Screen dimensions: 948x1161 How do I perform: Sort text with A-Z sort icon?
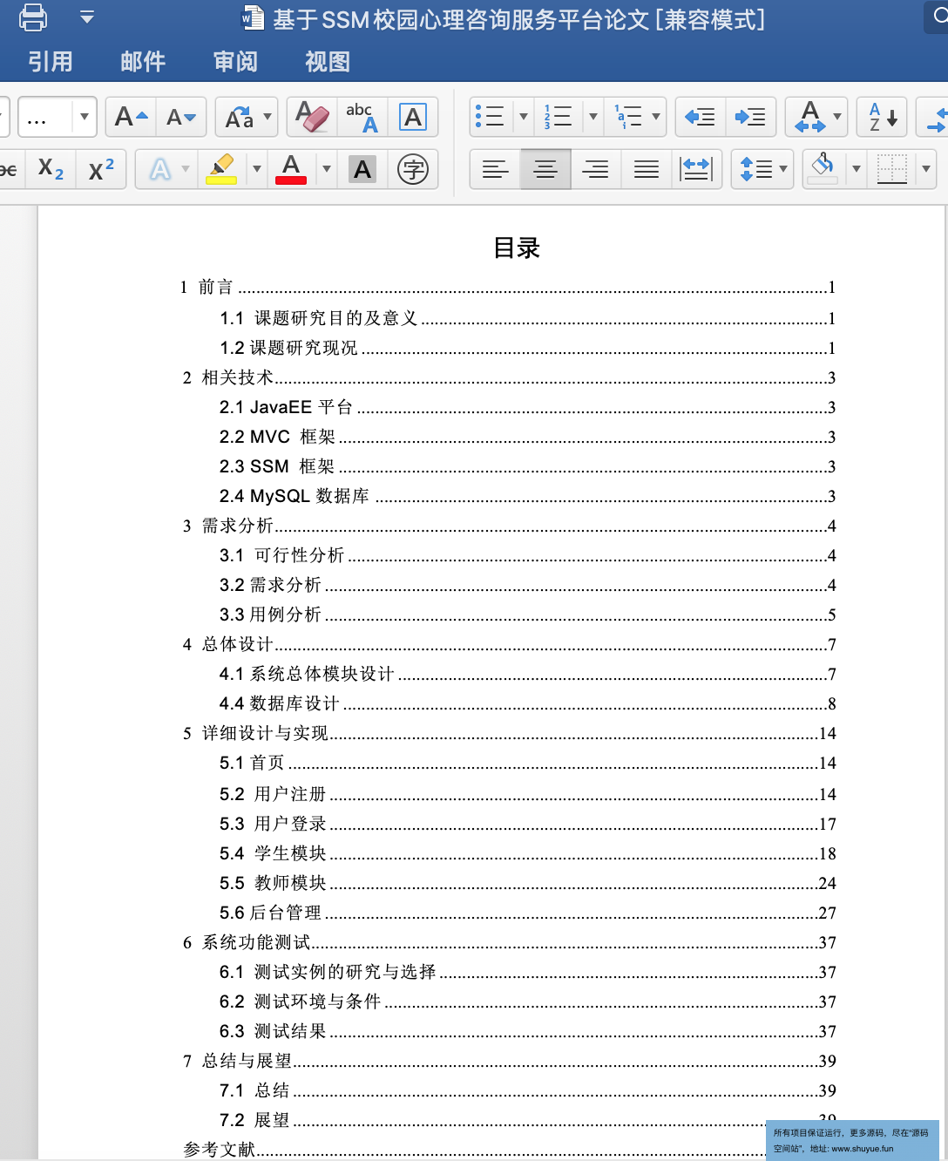click(x=882, y=117)
